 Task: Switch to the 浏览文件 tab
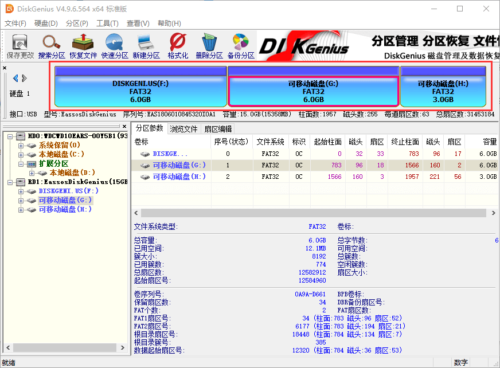coord(183,129)
